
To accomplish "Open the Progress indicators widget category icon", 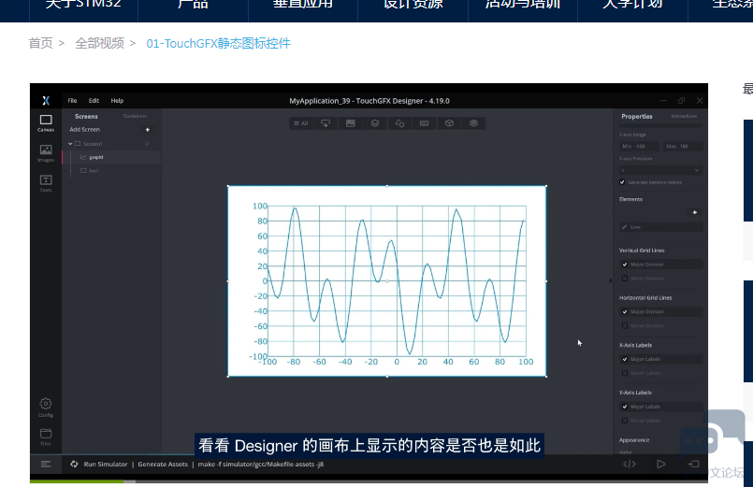I will 424,123.
